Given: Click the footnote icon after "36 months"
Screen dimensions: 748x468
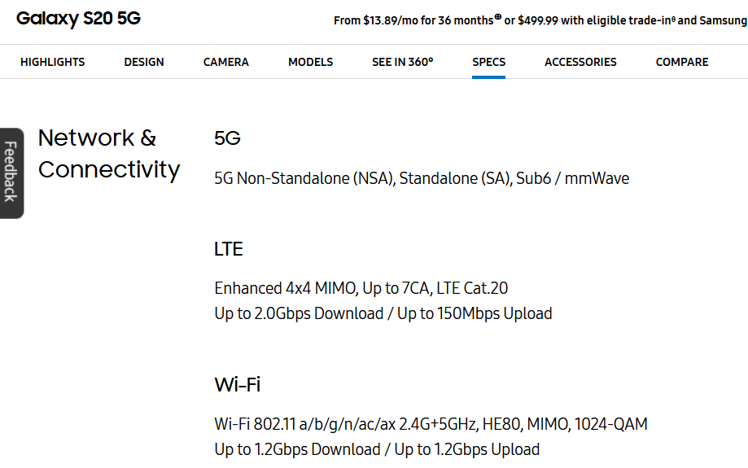Looking at the screenshot, I should point(498,17).
